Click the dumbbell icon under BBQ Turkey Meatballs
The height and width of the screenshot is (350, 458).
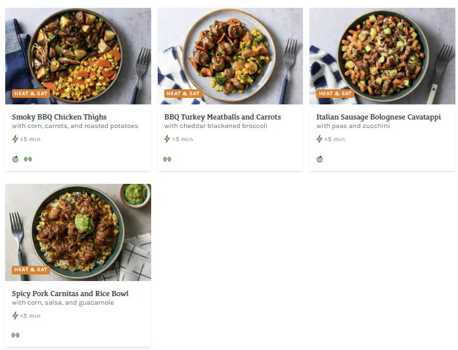(x=168, y=159)
